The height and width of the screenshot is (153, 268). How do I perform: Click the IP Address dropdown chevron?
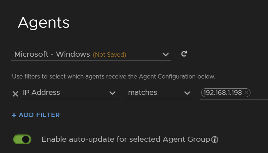click(x=112, y=93)
